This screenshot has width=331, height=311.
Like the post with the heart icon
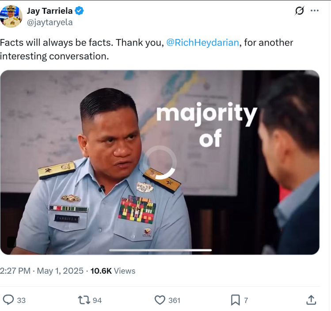tap(160, 300)
